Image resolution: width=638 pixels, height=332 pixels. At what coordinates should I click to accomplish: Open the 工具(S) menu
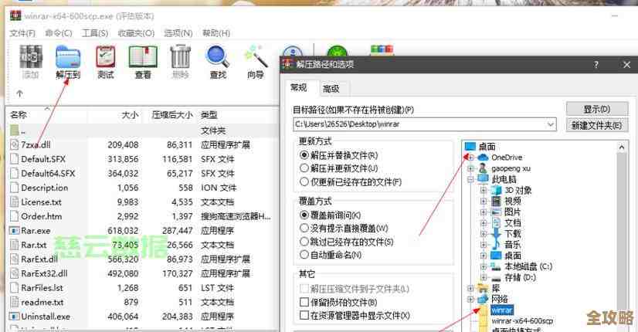(x=95, y=33)
